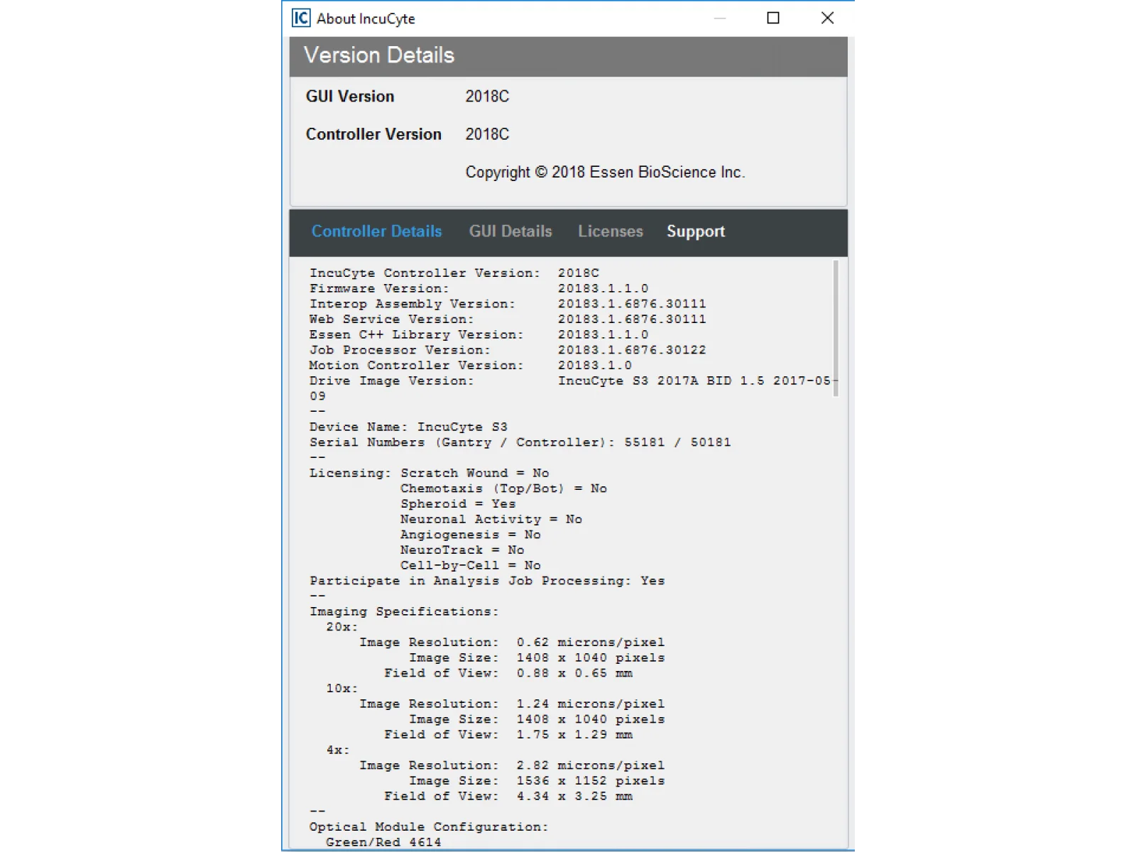Select 'Spheroid = Yes' licensing entry
The height and width of the screenshot is (852, 1136).
tap(458, 504)
